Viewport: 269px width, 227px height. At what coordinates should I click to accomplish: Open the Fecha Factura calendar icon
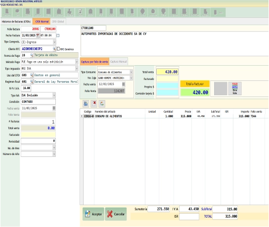click(x=38, y=36)
